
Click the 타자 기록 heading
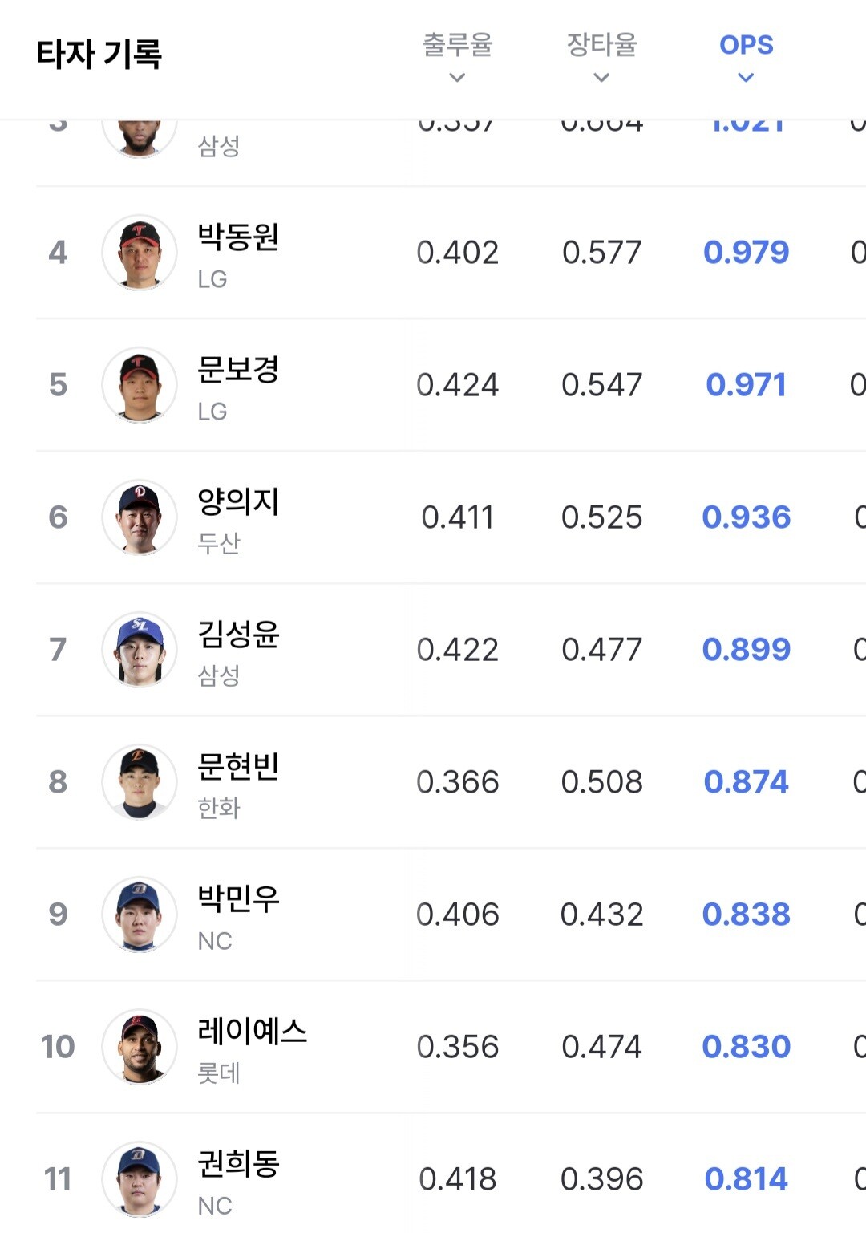coord(99,54)
